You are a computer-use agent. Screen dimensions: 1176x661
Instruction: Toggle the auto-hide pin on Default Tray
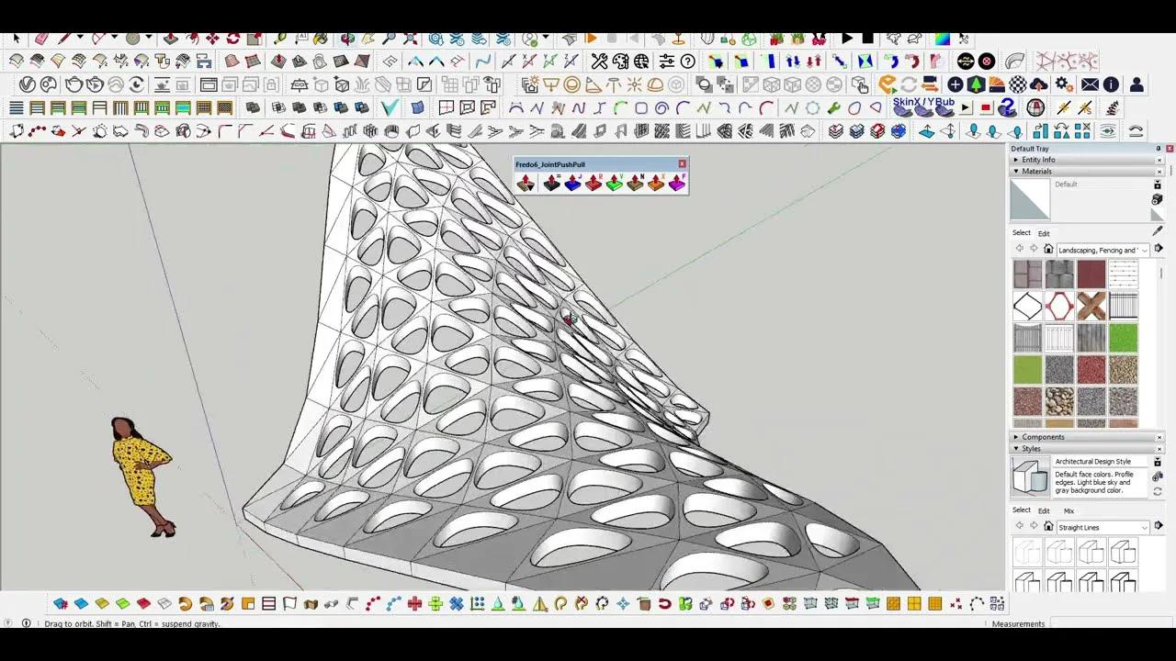1158,149
